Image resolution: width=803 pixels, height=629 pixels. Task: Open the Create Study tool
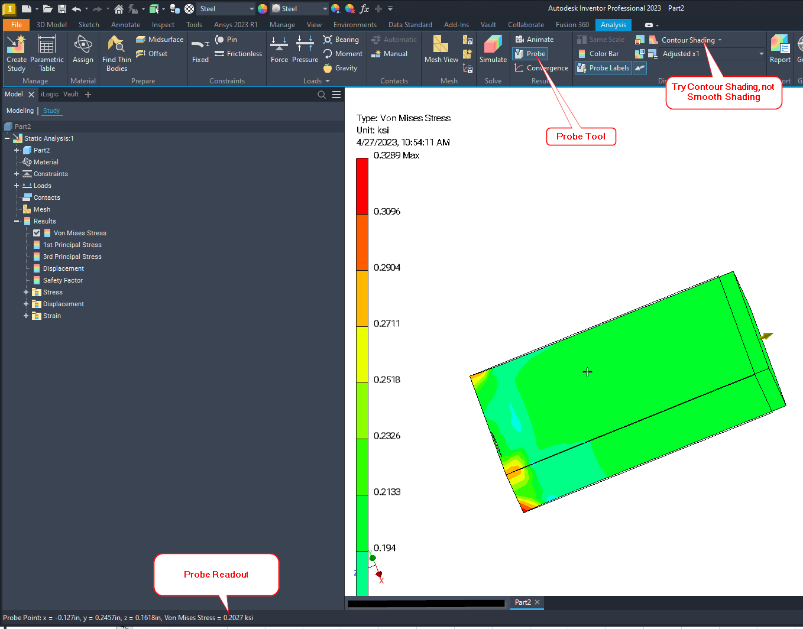point(16,53)
